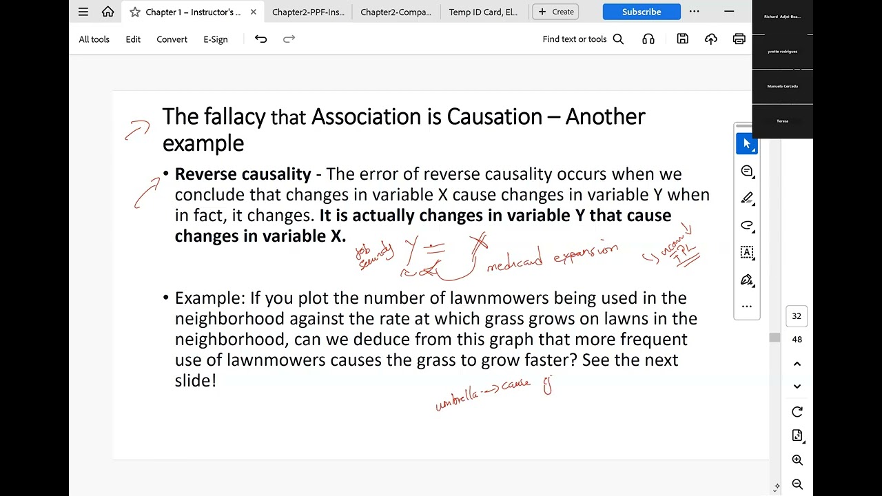Viewport: 882px width, 496px height.
Task: Switch to the Chapter2-Compa tab
Action: pyautogui.click(x=396, y=12)
